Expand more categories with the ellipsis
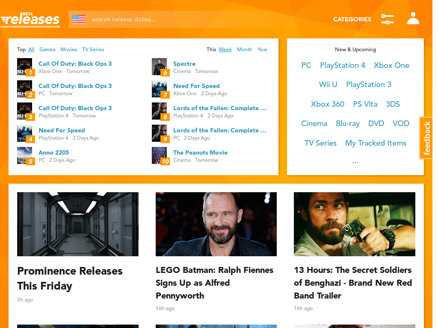Image resolution: width=438 pixels, height=328 pixels. point(355,162)
